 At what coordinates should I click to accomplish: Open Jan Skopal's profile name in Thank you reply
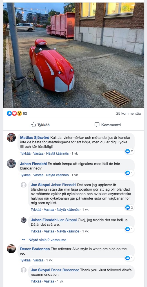pos(41,270)
